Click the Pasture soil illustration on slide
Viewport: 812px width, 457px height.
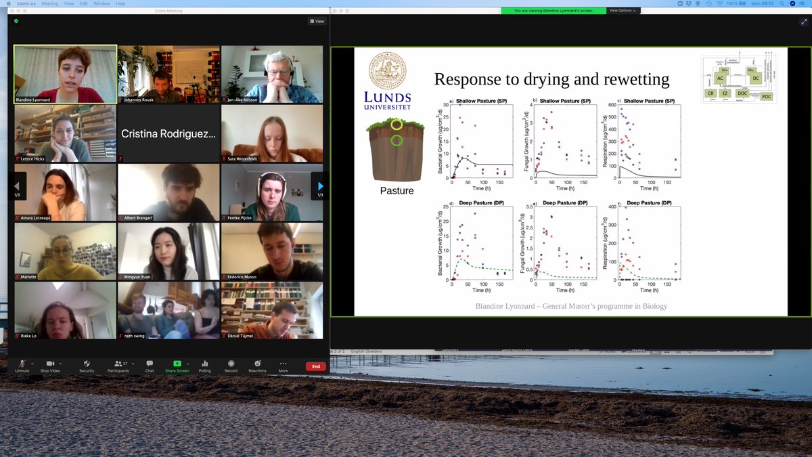pyautogui.click(x=397, y=150)
